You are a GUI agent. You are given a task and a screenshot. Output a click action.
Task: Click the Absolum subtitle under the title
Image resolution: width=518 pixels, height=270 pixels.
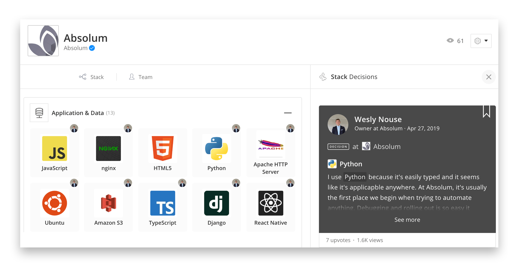pos(76,48)
